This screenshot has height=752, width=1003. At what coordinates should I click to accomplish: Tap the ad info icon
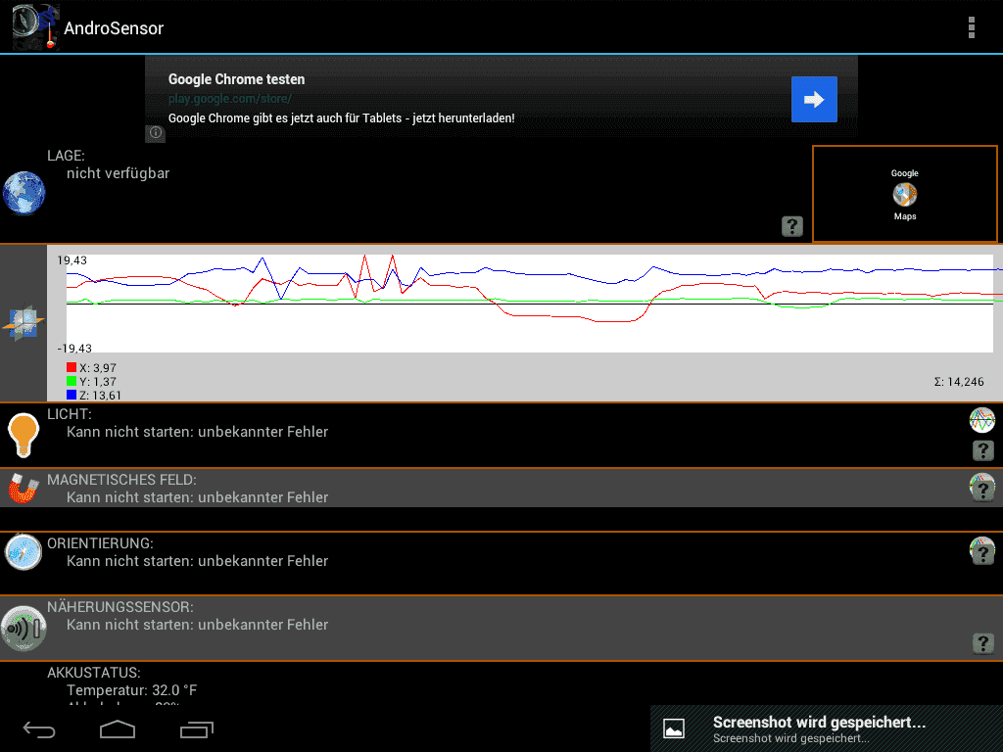[x=156, y=133]
